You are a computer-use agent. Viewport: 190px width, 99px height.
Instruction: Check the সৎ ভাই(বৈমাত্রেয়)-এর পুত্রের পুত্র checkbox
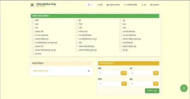coord(33,43)
